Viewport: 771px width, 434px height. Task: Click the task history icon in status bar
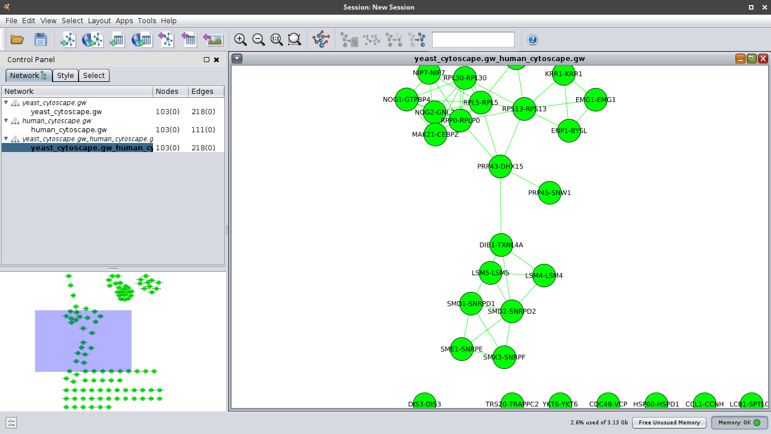tap(11, 423)
